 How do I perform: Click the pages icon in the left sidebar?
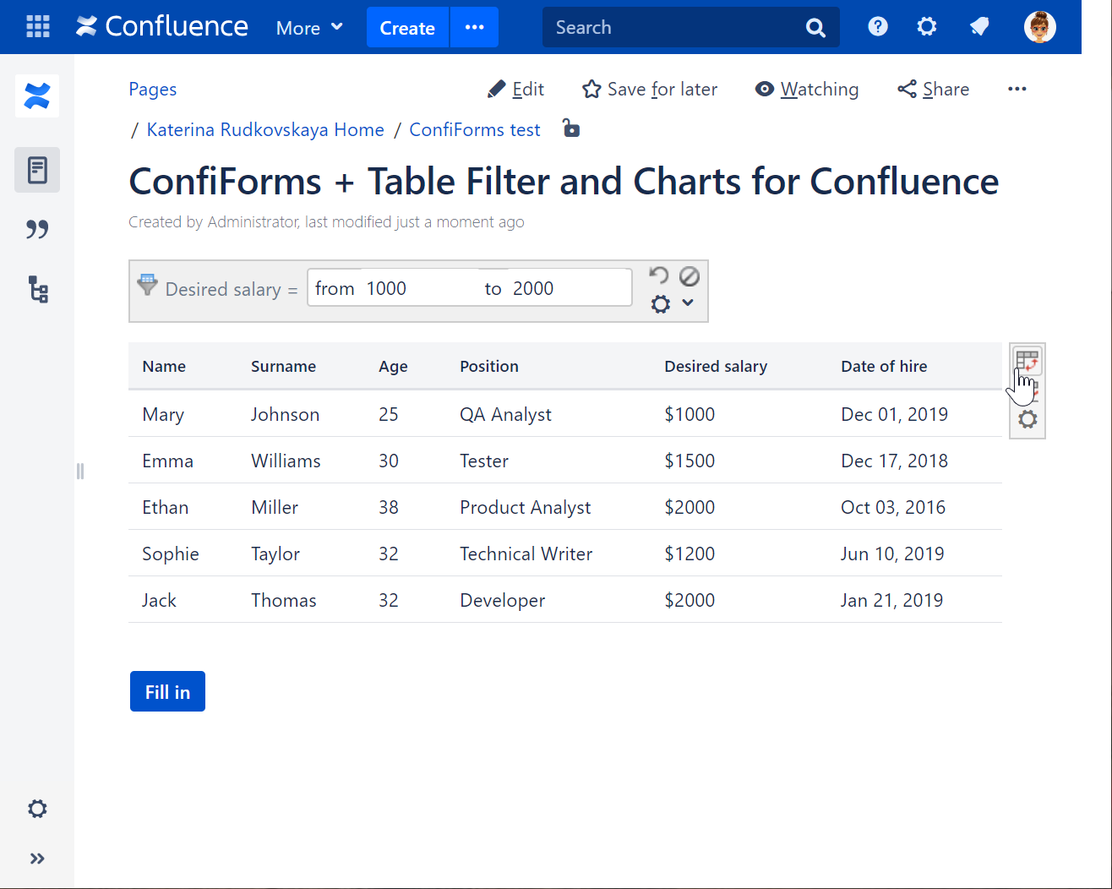point(37,169)
